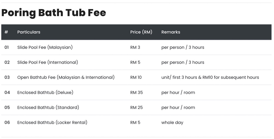Select 'Slide Pool Fee (Malaysian)' row text
Viewport: 274px width, 139px height.
[45, 47]
